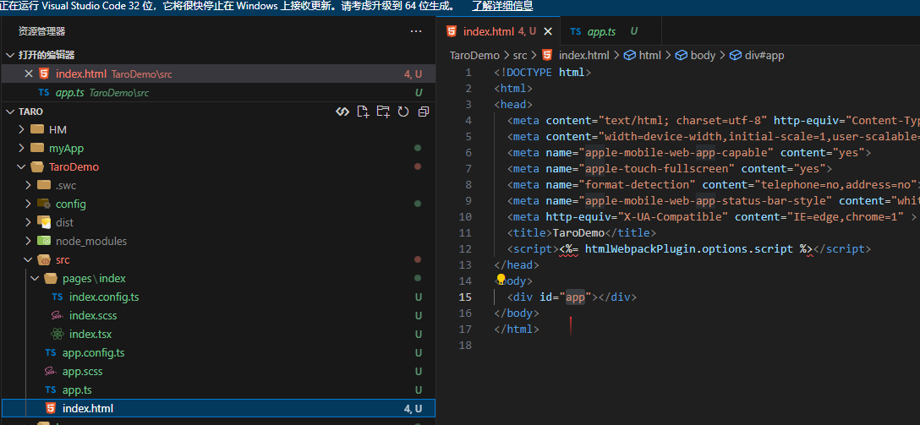The image size is (920, 425).
Task: Click the src folder icon
Action: 44,259
